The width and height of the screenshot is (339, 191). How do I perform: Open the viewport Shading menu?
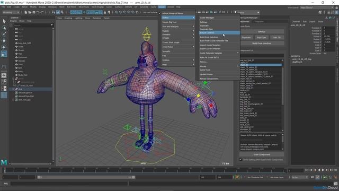pos(68,18)
